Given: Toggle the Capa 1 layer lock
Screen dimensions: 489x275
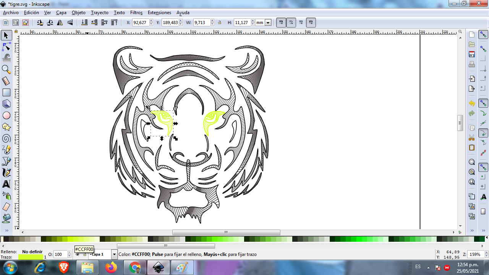Looking at the screenshot, I should coord(84,254).
